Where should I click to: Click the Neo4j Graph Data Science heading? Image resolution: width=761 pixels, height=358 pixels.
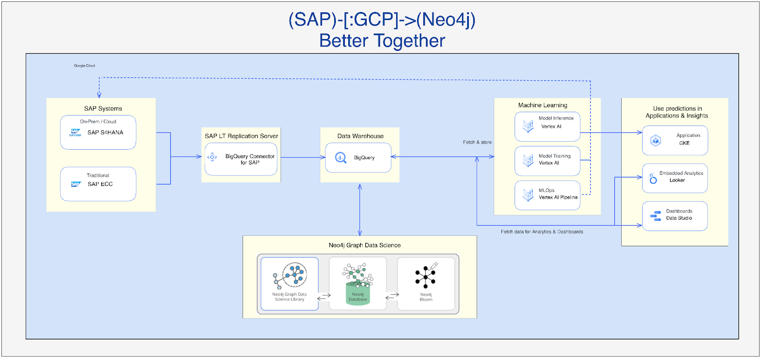click(x=365, y=245)
